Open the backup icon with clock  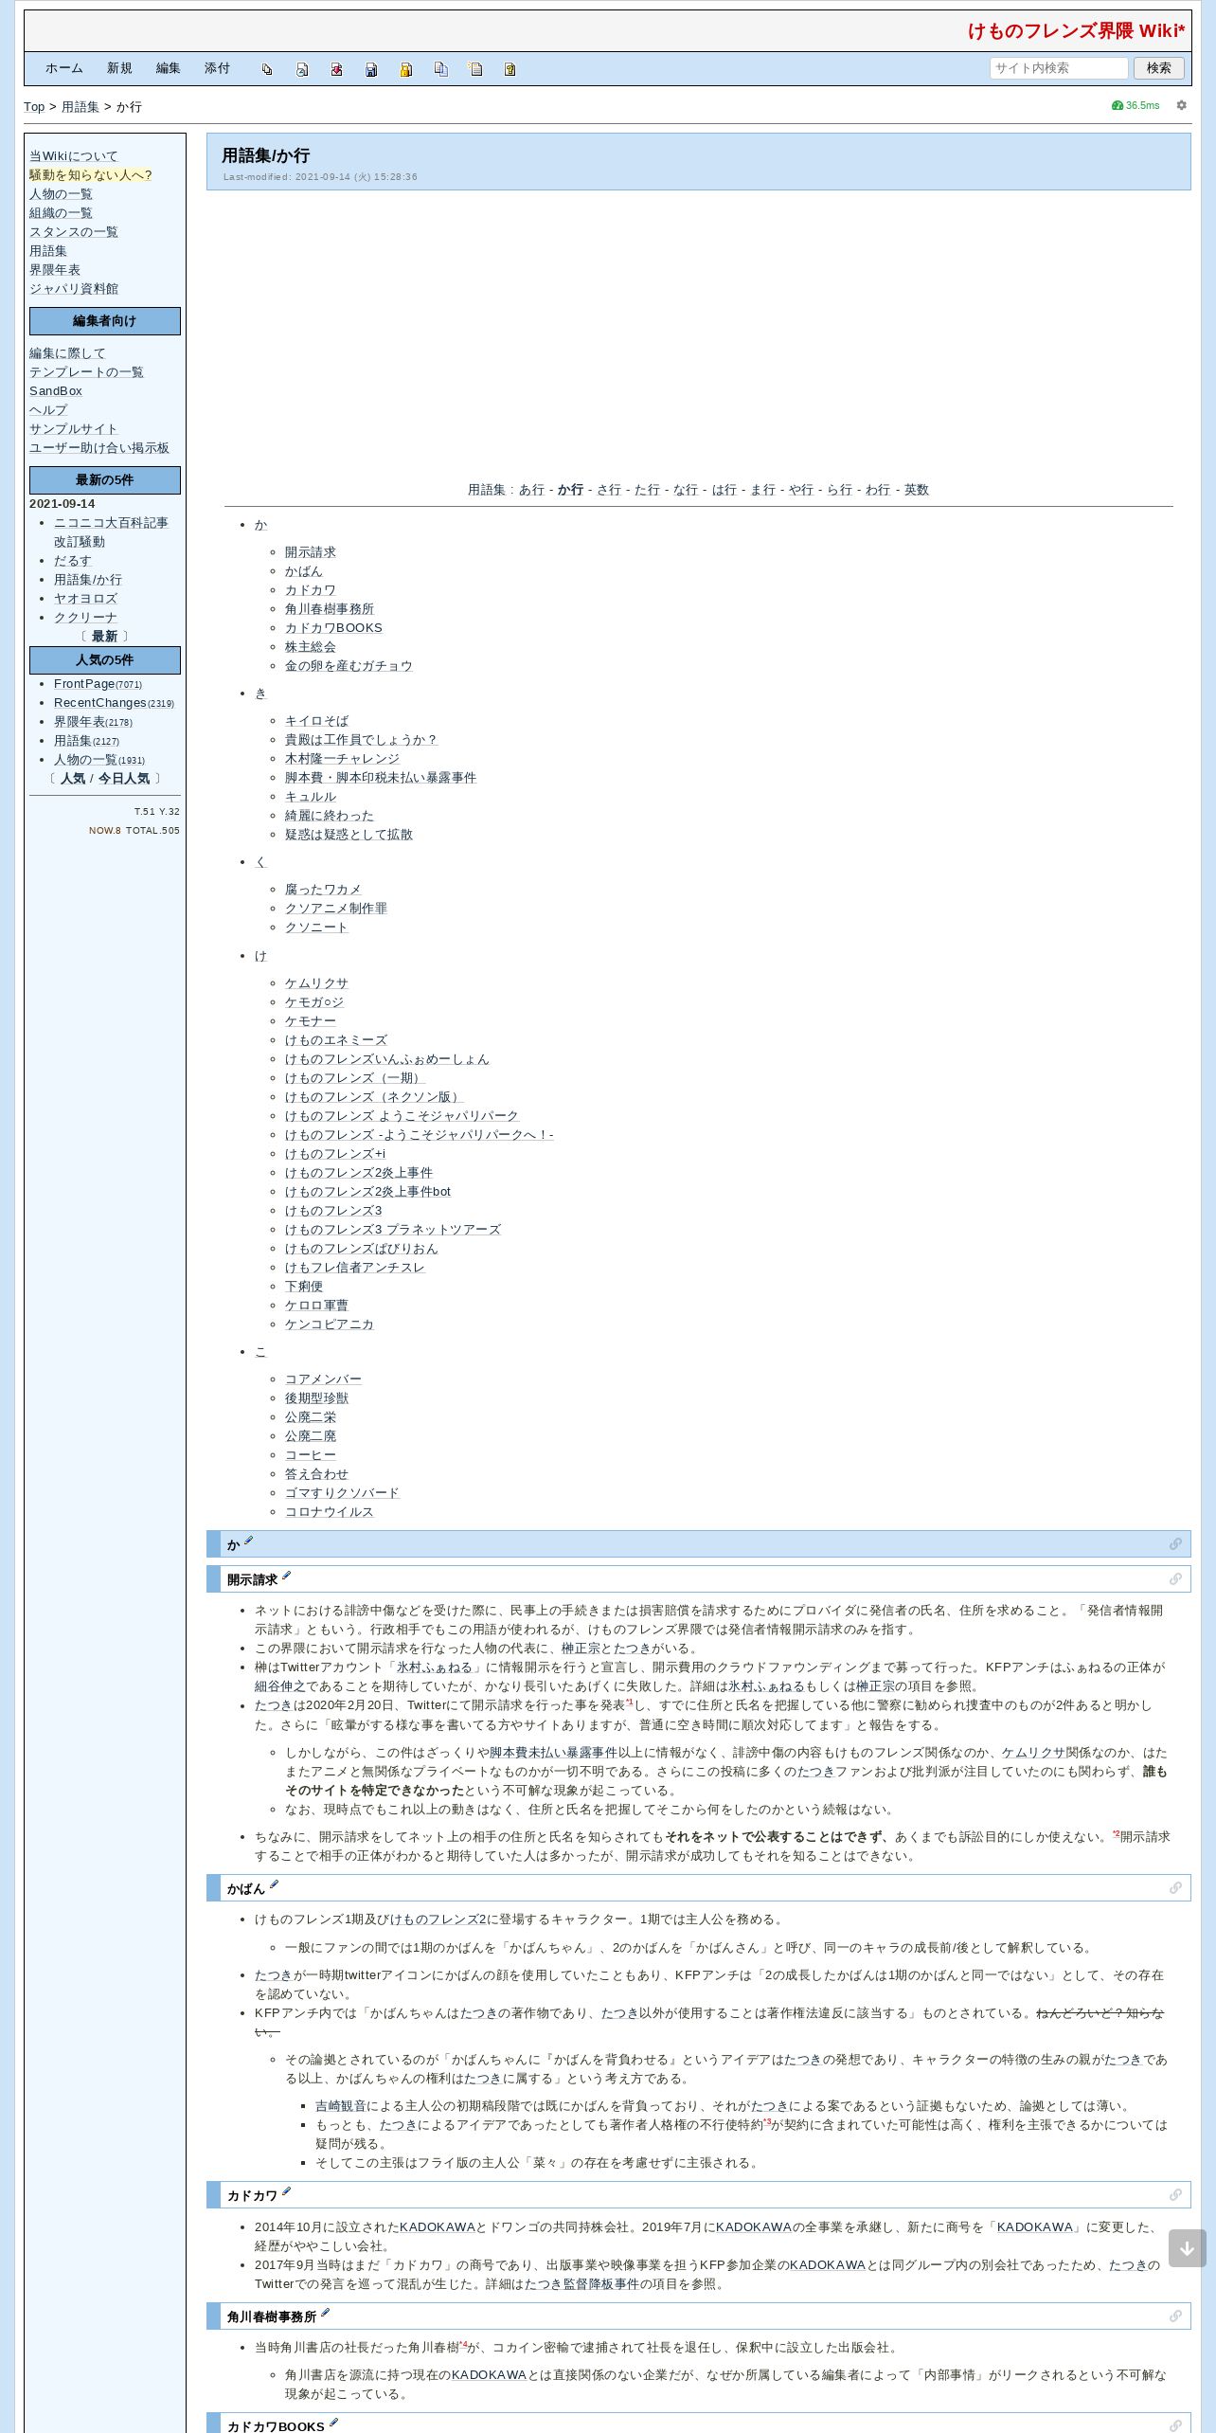point(302,69)
